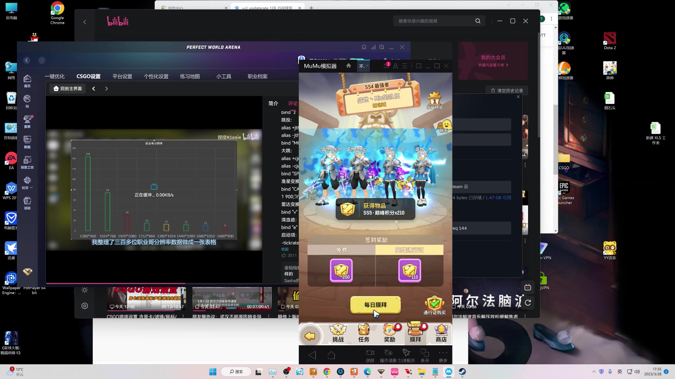
Task: Switch to 个性化设置 tab
Action: 156,76
